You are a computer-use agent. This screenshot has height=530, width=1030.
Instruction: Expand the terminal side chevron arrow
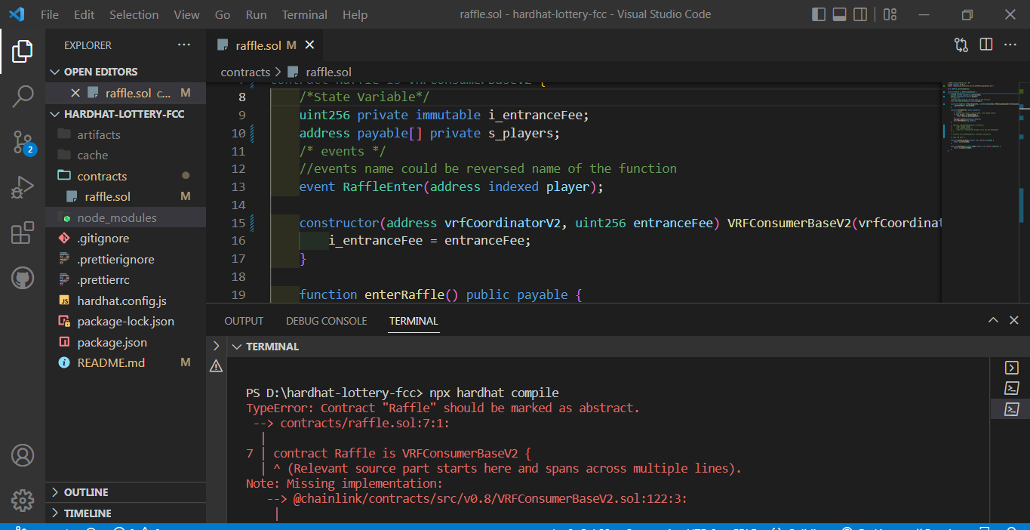pos(217,346)
